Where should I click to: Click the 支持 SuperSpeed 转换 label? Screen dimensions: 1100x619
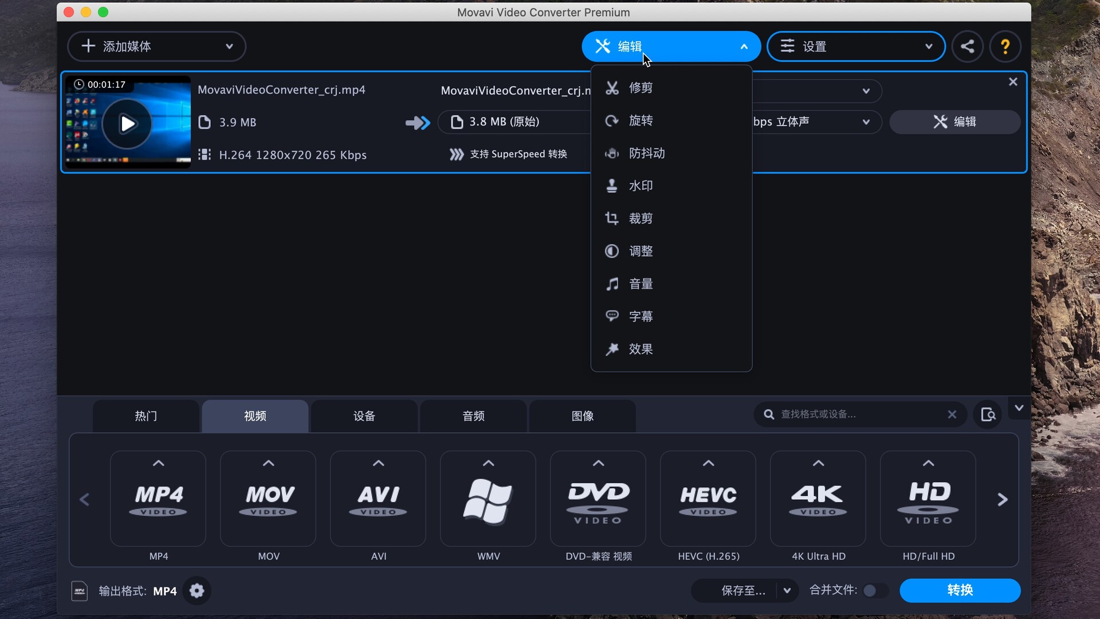pos(518,154)
